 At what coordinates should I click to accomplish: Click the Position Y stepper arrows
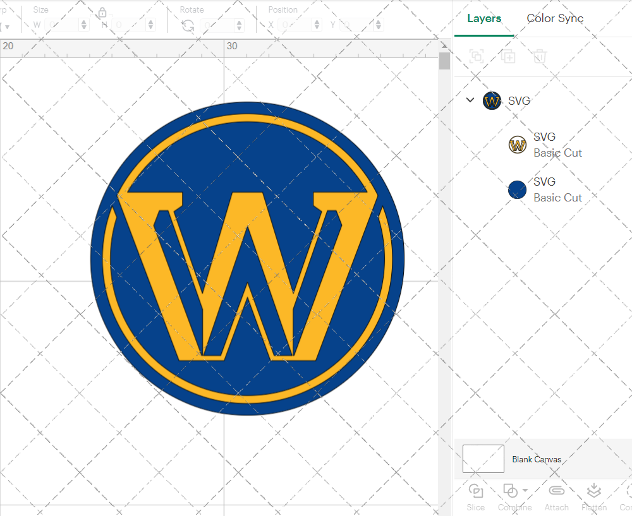(x=379, y=25)
